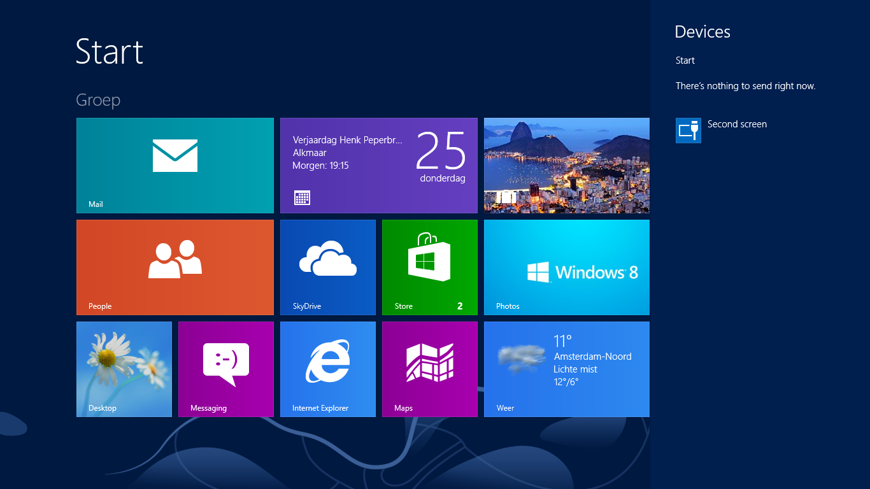
Task: Open the Desktop tile with daisy picture
Action: point(124,369)
